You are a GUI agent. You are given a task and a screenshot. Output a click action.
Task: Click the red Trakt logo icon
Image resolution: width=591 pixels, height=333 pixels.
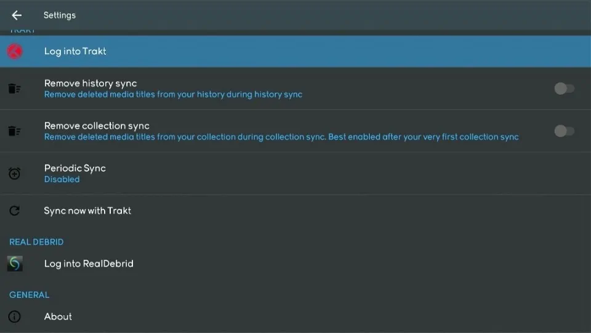(x=15, y=51)
